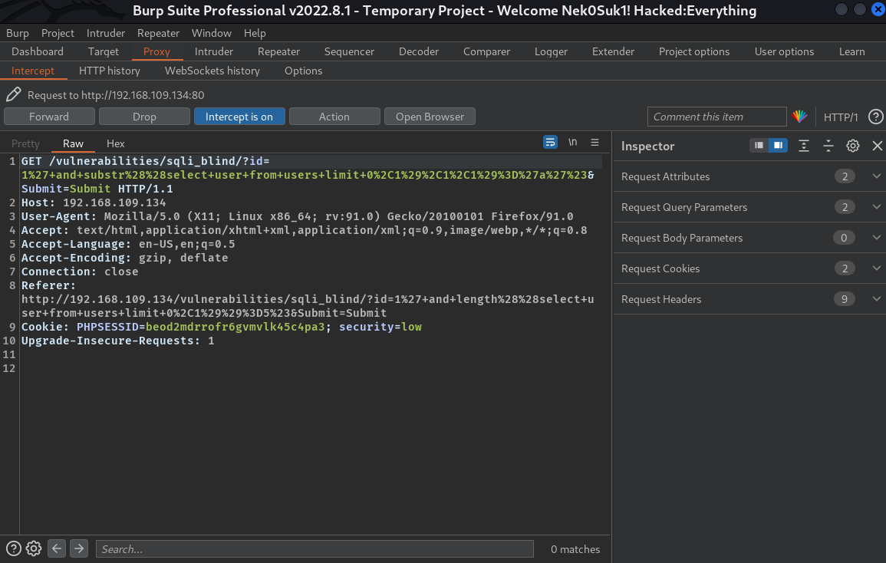Image resolution: width=886 pixels, height=563 pixels.
Task: Click the search help question icon
Action: (x=14, y=548)
